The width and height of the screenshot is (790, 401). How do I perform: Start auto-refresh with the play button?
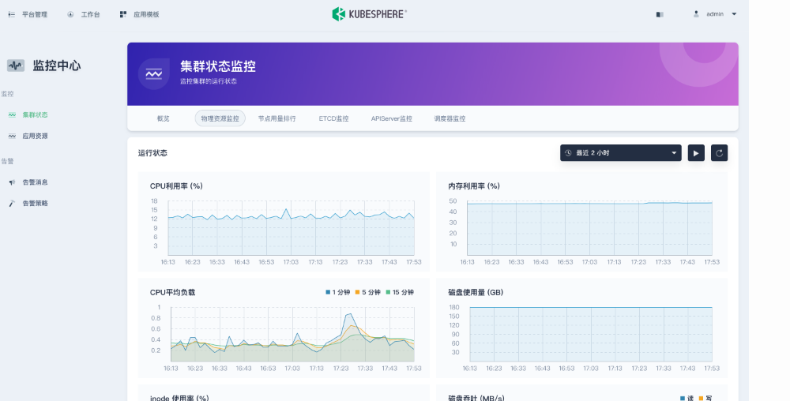coord(695,153)
